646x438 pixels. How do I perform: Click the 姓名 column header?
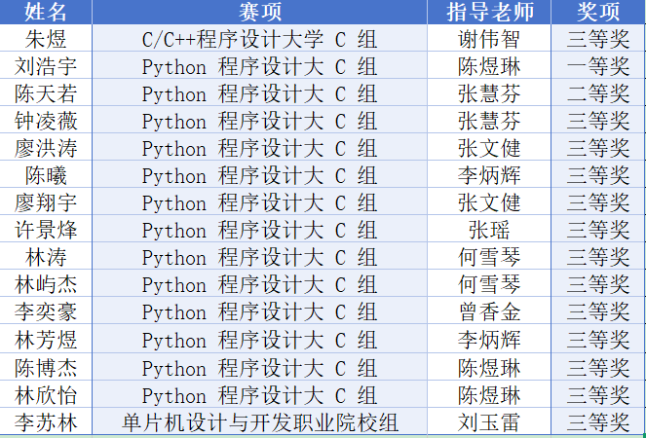pos(46,12)
